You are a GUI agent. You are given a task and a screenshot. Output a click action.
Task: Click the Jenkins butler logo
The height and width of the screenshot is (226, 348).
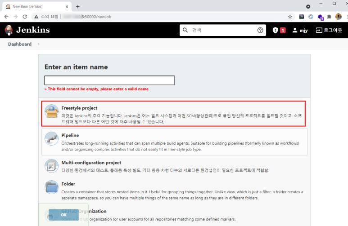pyautogui.click(x=9, y=30)
